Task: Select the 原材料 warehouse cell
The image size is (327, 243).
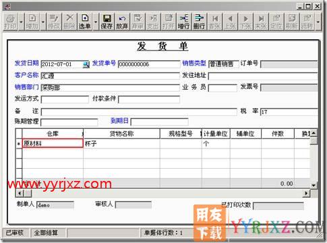Action: pyautogui.click(x=53, y=144)
